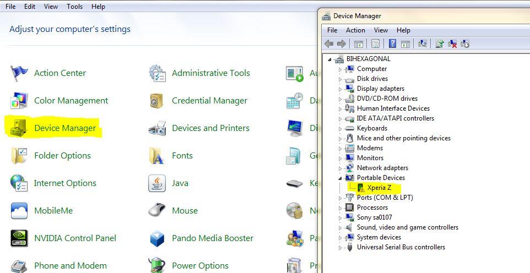Expand the Disk drives node
530x273 pixels.
tap(340, 79)
